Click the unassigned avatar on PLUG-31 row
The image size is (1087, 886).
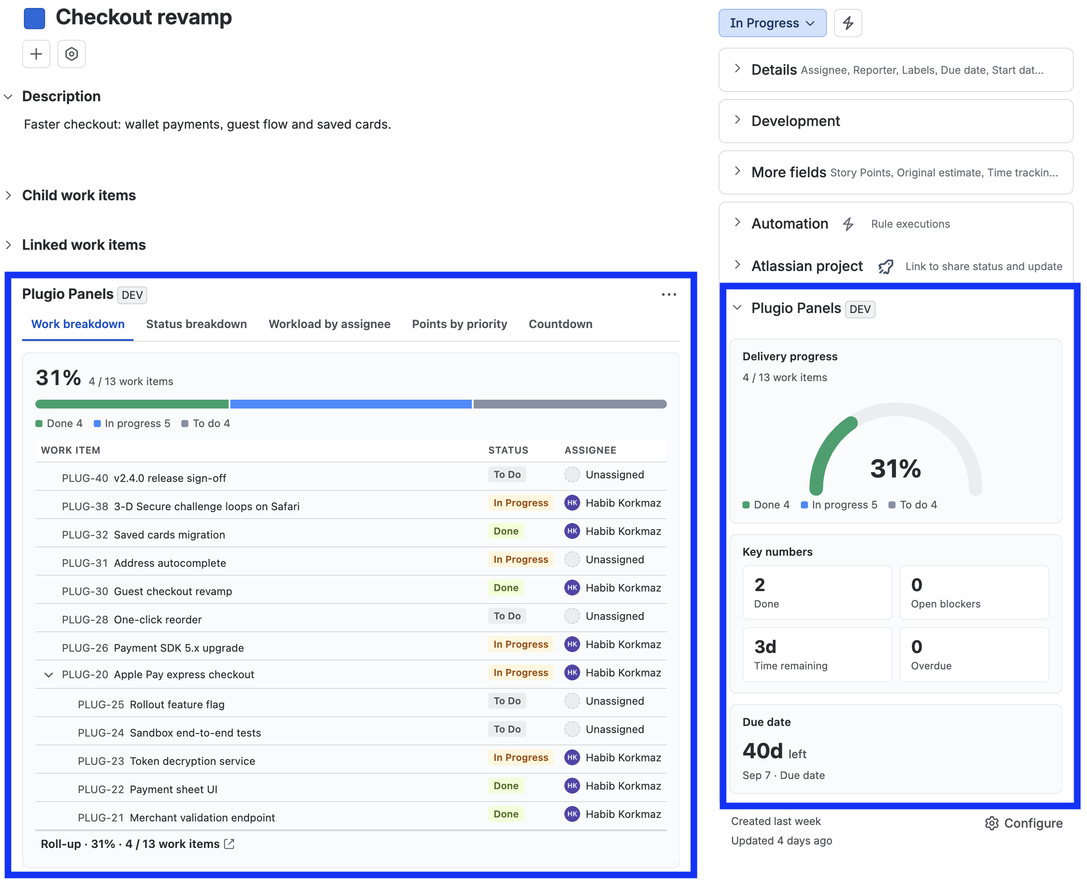tap(572, 559)
